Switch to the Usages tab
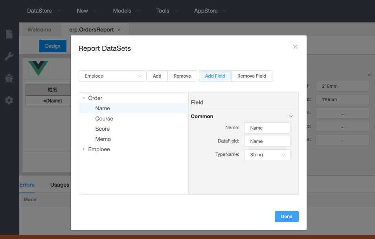This screenshot has width=375, height=239. pos(59,185)
